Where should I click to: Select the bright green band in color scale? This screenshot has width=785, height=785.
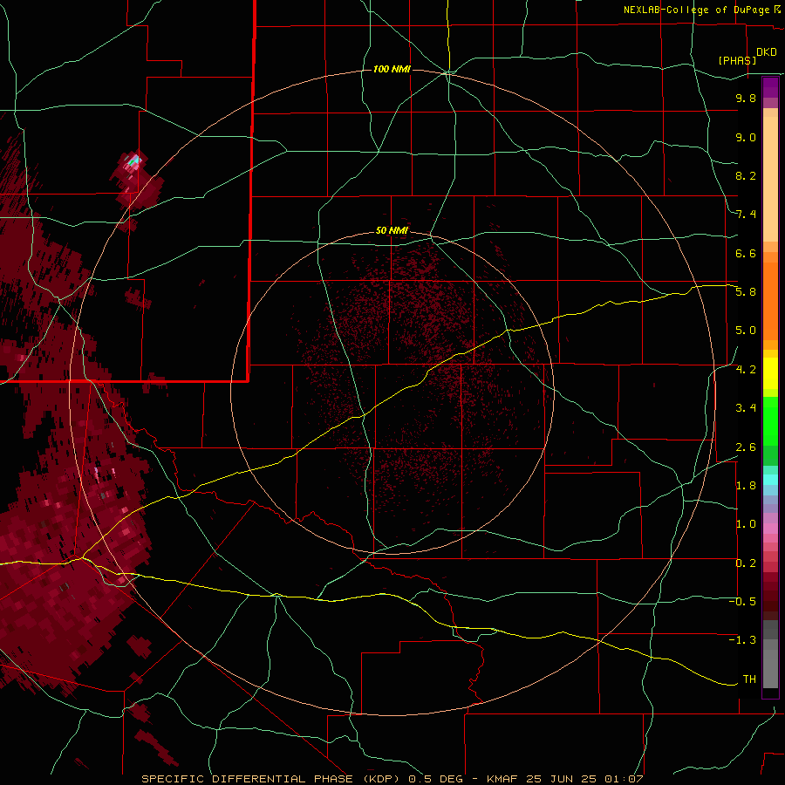pos(770,420)
